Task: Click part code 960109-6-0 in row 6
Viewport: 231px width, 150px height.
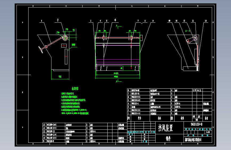Action: (x=136, y=97)
